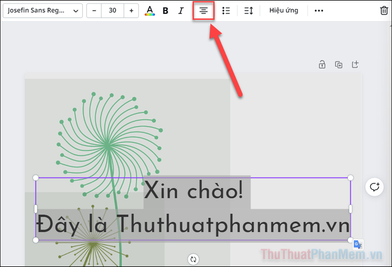Open the line spacing options
The height and width of the screenshot is (267, 392).
coord(249,11)
